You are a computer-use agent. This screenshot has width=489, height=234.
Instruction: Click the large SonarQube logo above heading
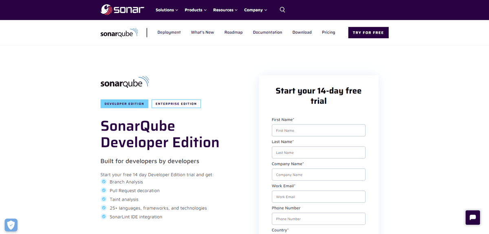click(x=125, y=82)
